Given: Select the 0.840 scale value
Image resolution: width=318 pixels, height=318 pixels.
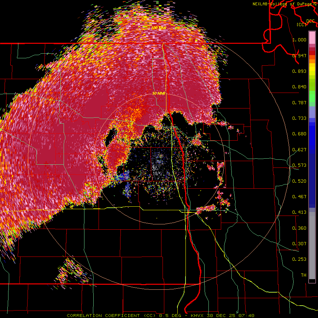Looking at the screenshot, I should [x=299, y=87].
